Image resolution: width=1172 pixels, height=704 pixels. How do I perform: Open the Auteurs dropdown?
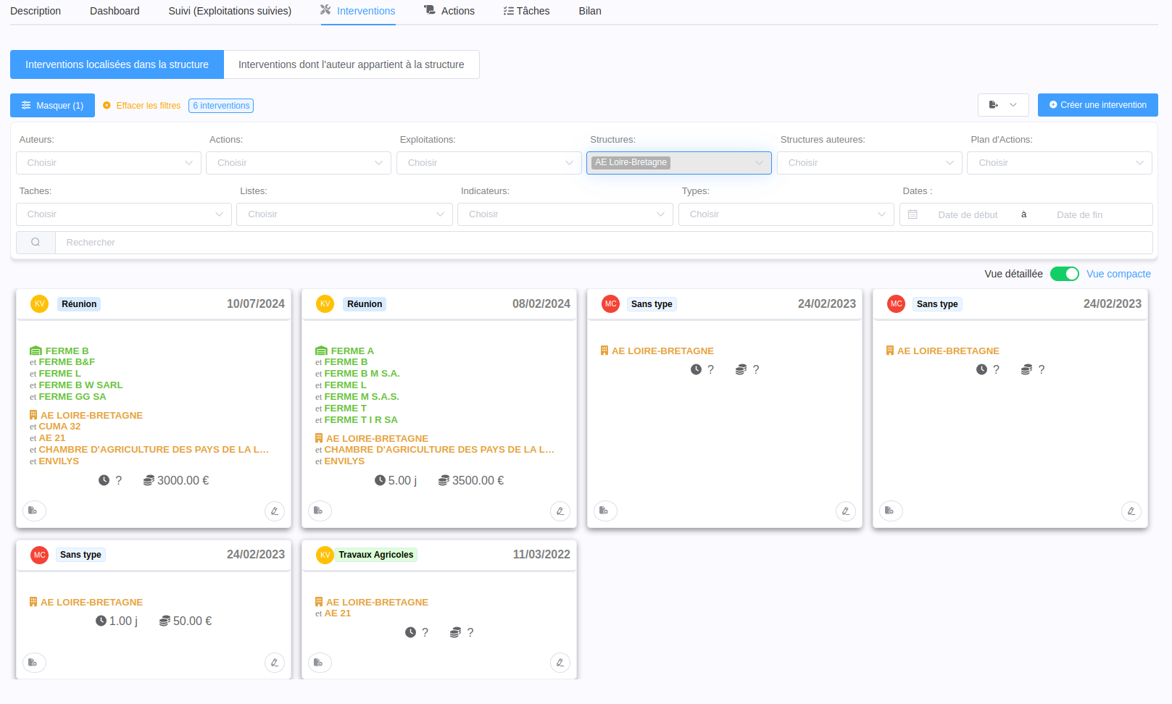tap(109, 163)
